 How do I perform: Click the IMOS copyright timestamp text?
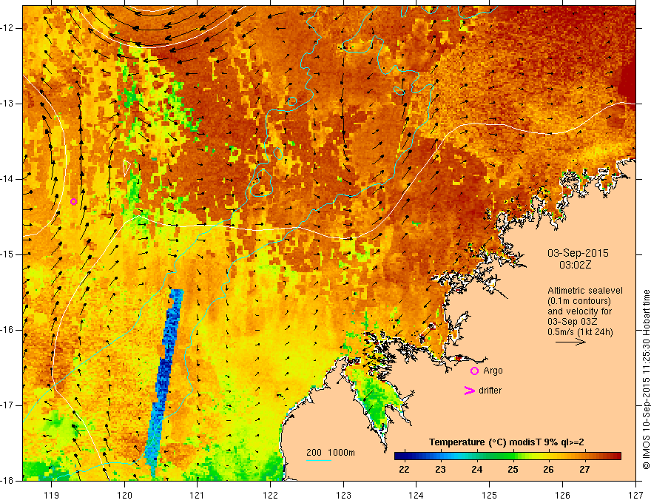pos(646,380)
